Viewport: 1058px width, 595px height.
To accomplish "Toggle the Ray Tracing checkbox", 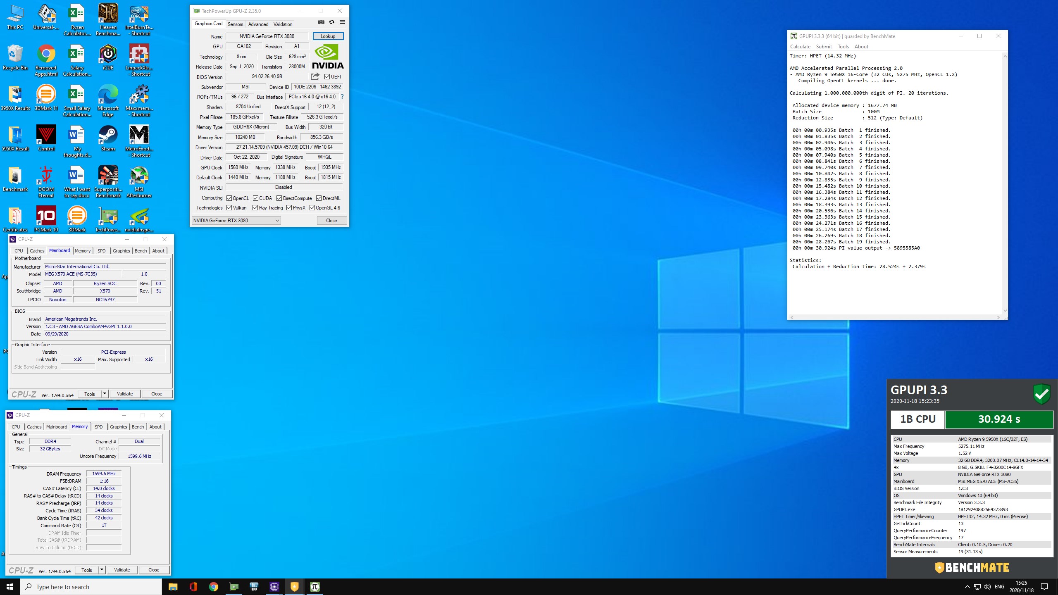I will point(255,208).
